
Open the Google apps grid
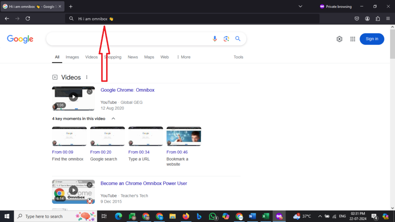point(353,39)
